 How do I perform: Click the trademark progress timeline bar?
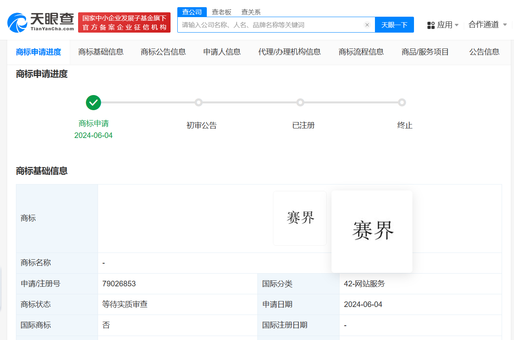pos(247,102)
